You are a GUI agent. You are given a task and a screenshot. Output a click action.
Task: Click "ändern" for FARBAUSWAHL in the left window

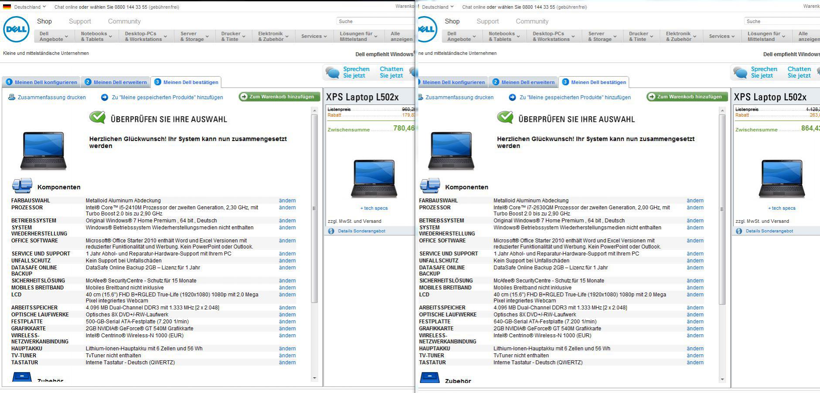pos(287,201)
